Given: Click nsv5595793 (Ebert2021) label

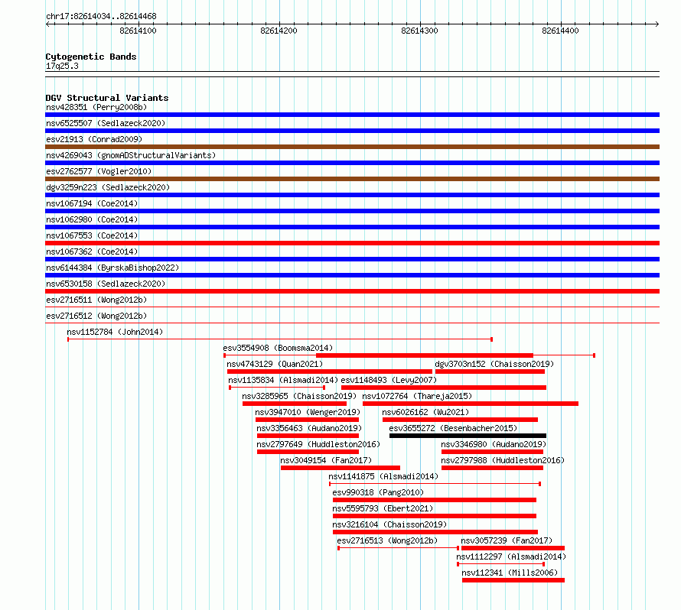Looking at the screenshot, I should point(383,508).
